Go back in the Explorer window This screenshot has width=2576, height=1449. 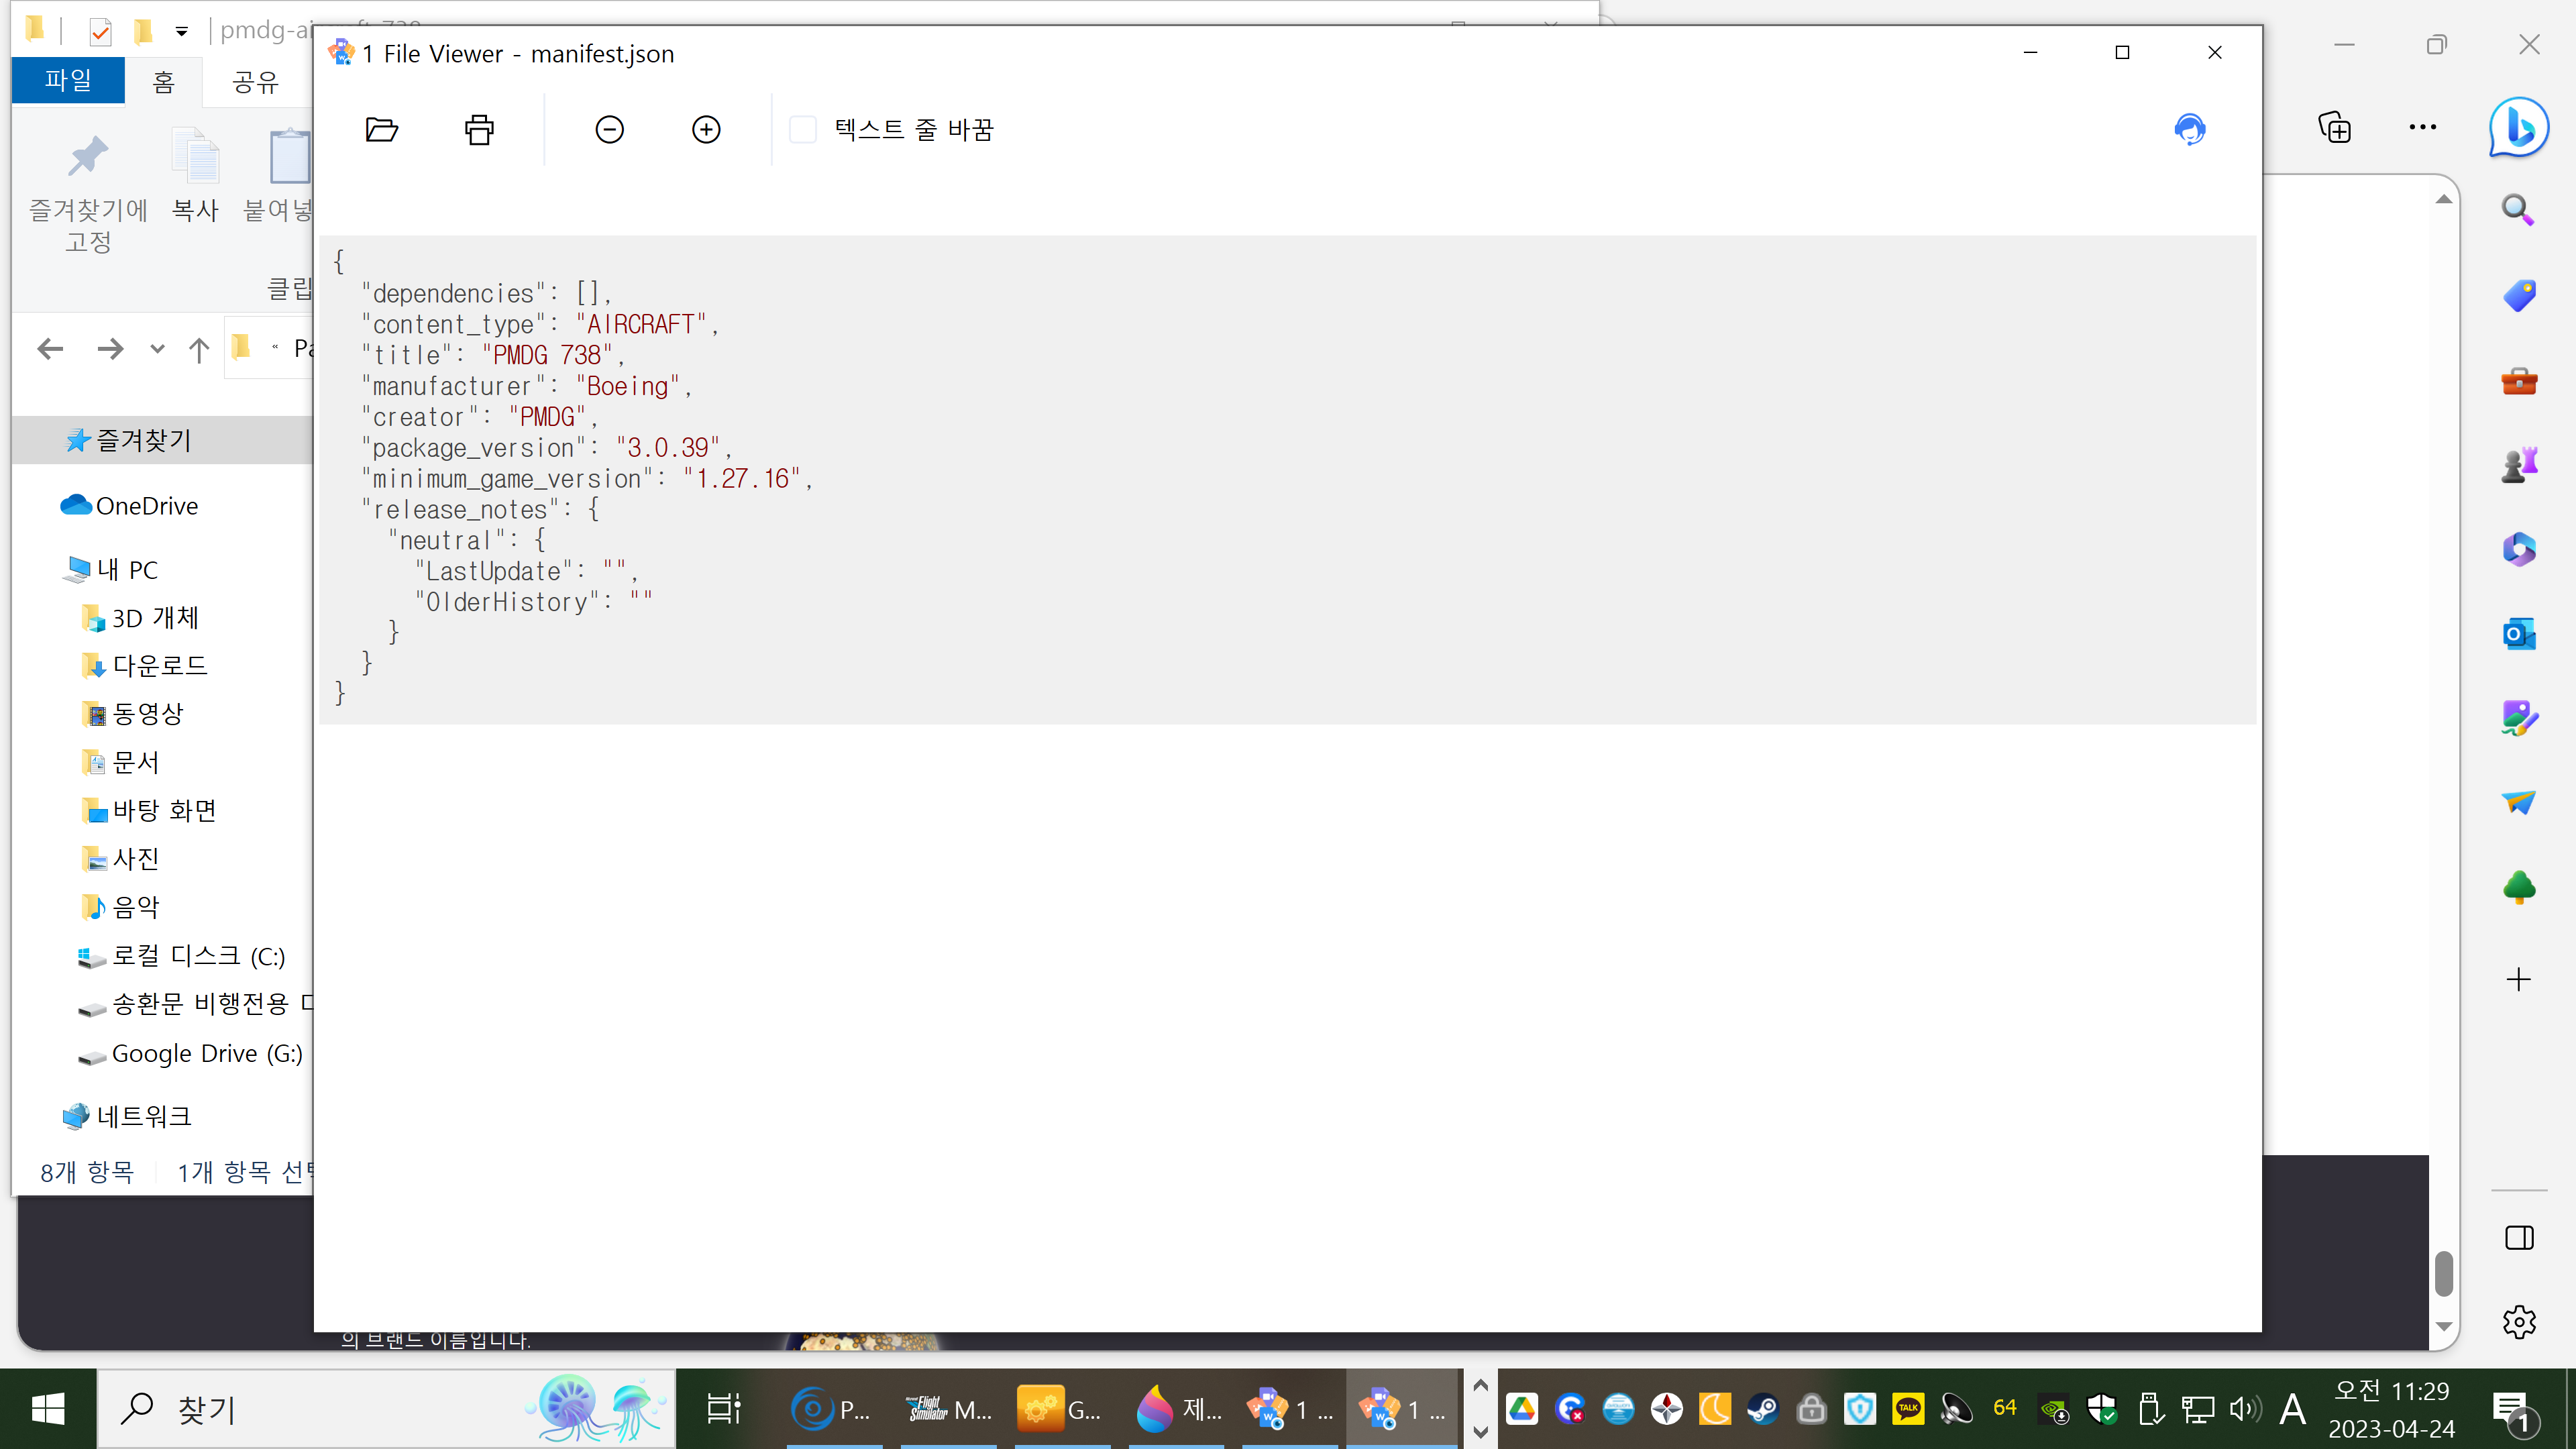click(x=50, y=349)
